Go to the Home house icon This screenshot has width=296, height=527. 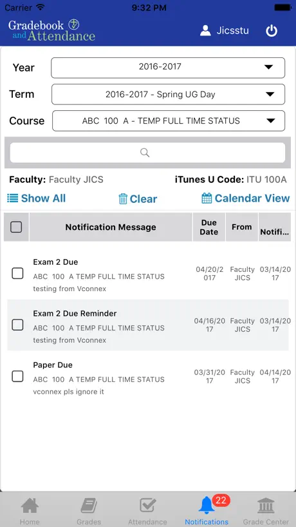(x=30, y=506)
